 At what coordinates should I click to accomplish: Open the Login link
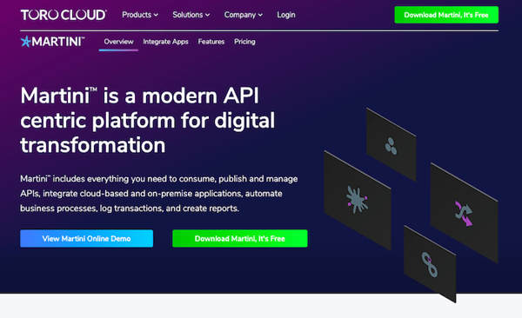point(286,15)
